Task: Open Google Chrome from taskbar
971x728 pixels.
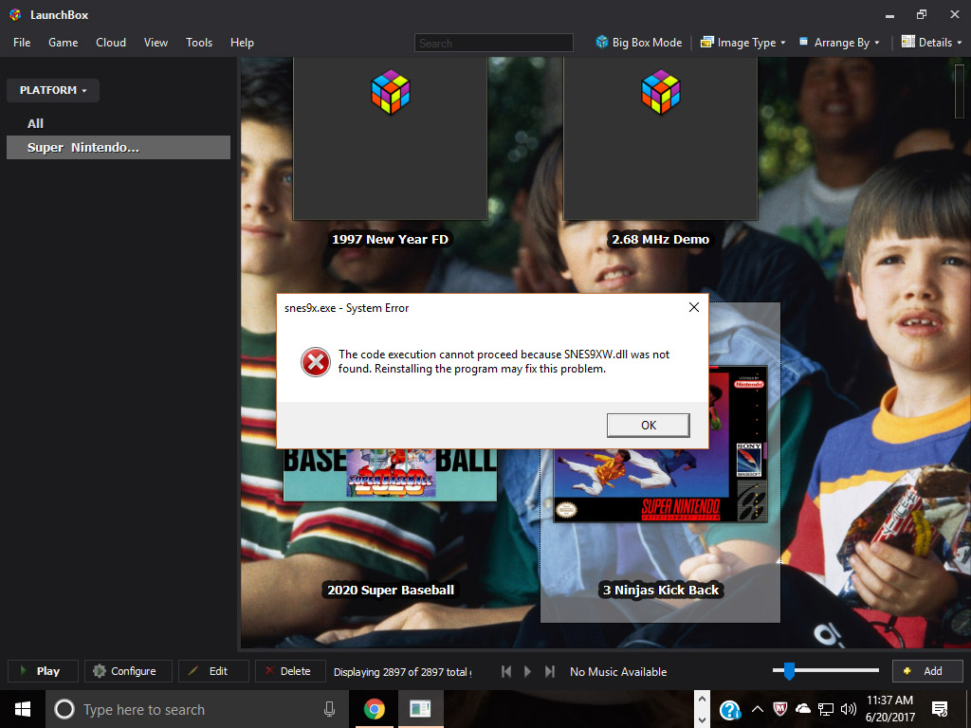Action: point(374,709)
